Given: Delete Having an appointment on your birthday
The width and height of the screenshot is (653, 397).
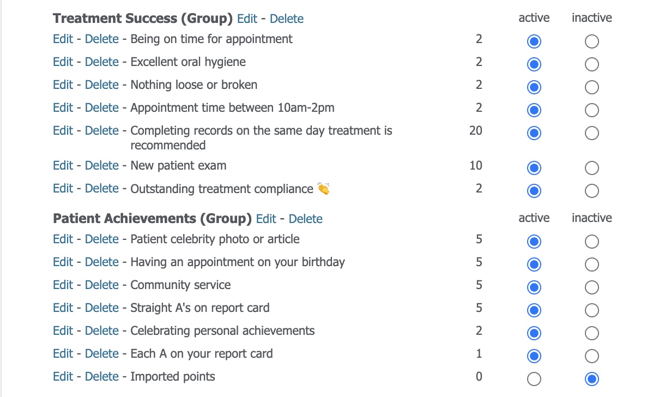Looking at the screenshot, I should pyautogui.click(x=101, y=262).
